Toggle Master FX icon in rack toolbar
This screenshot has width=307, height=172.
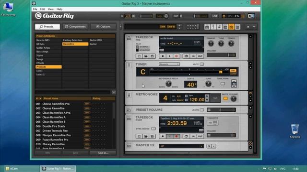pos(237,27)
